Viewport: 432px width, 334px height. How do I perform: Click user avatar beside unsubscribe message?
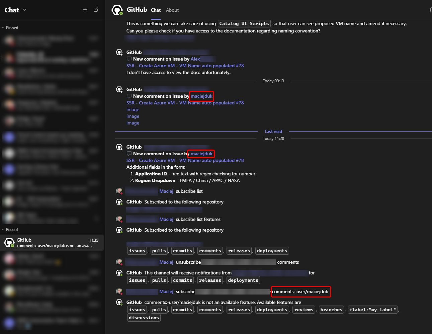(119, 262)
